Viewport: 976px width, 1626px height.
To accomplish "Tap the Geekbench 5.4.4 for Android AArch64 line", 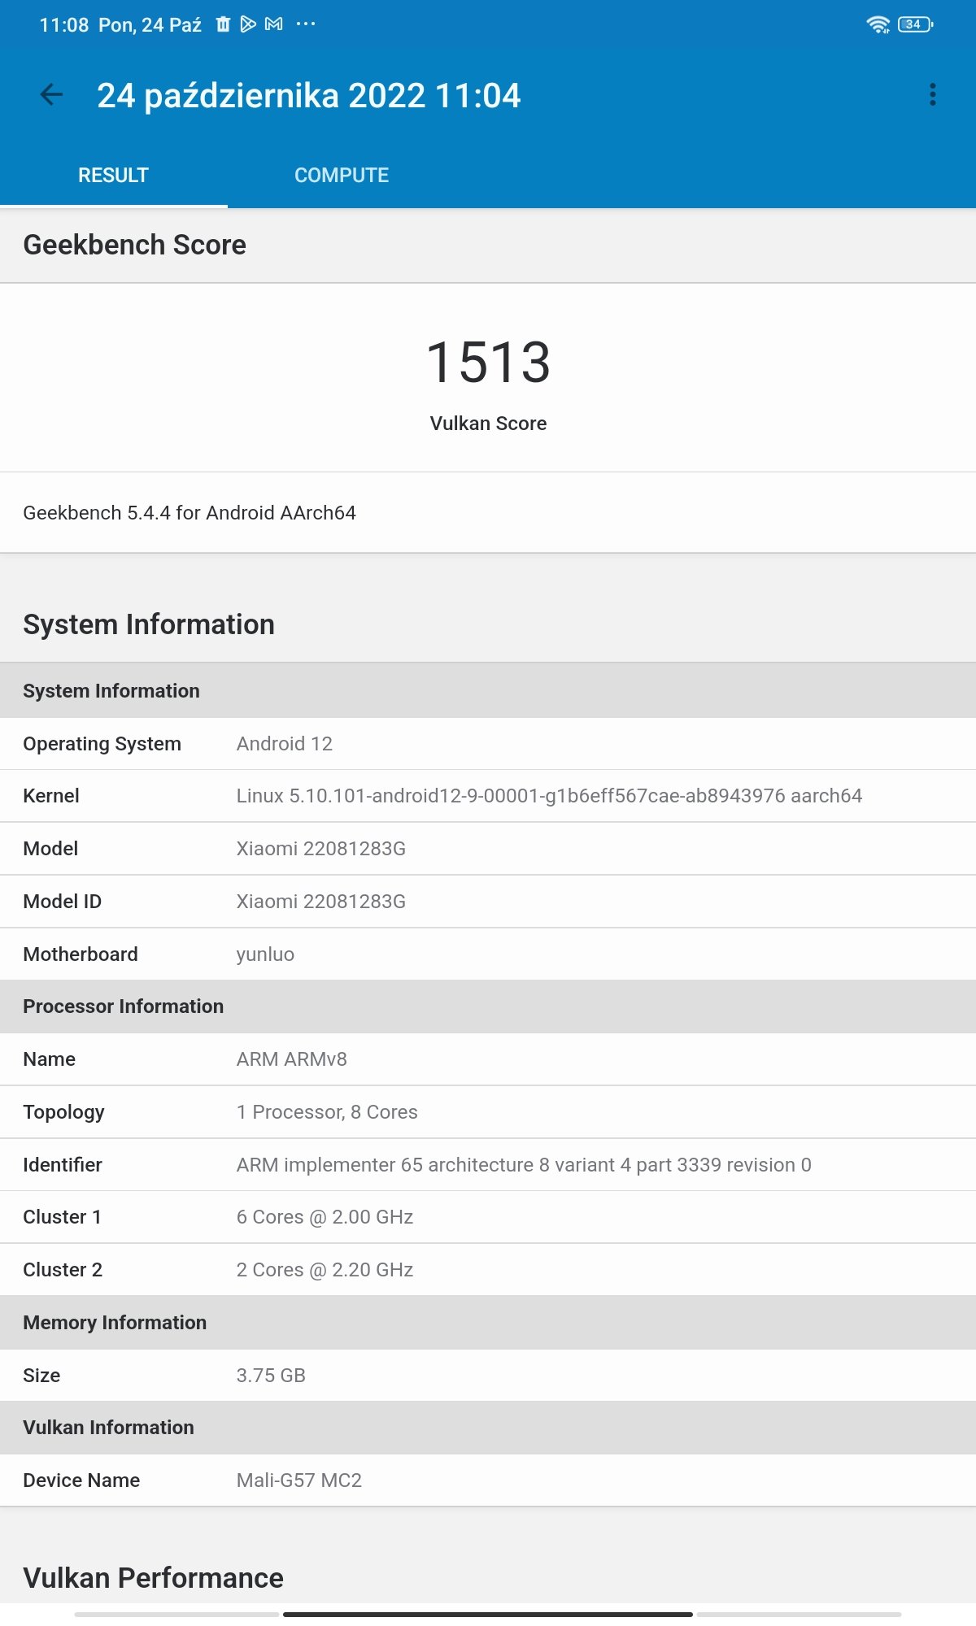I will click(x=190, y=513).
